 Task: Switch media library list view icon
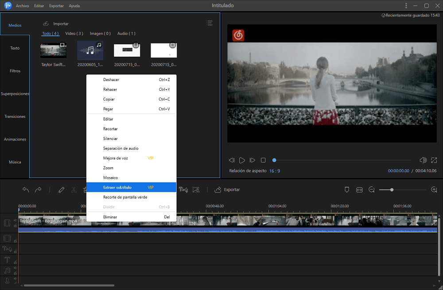[x=210, y=23]
